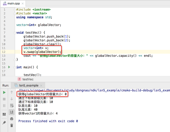Click the Restore layout icon
170x132 pixels.
(x=4, y=114)
